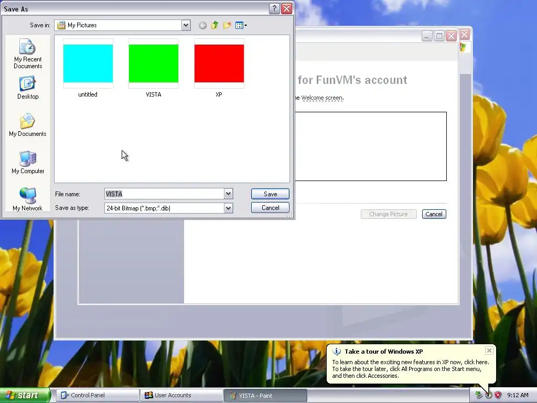Click the Back arrow in Save As toolbar
Viewport: 537px width, 403px height.
point(203,25)
